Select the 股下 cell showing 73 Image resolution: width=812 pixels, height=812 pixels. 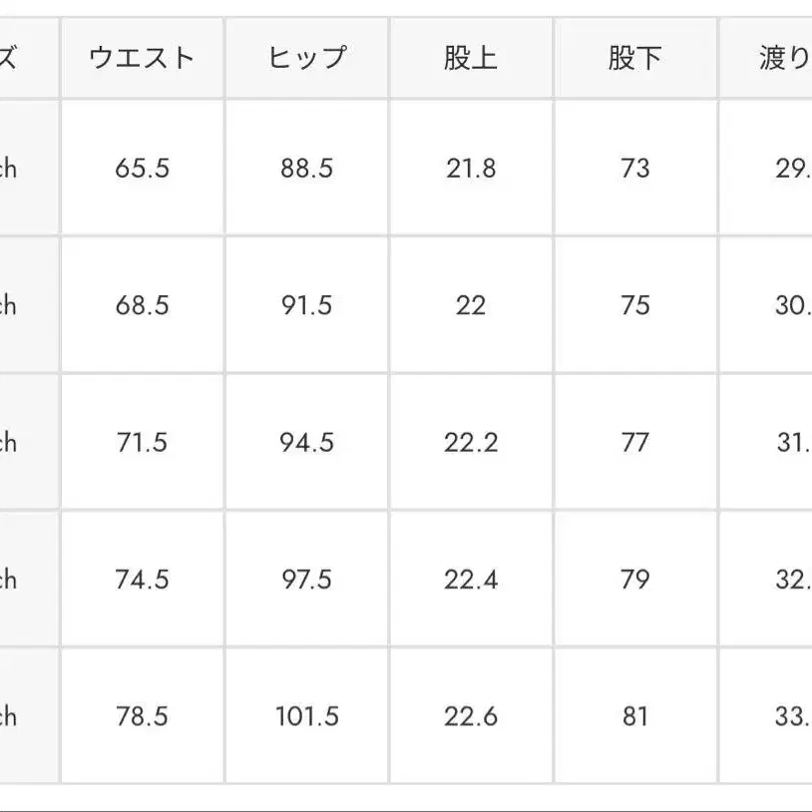[634, 168]
